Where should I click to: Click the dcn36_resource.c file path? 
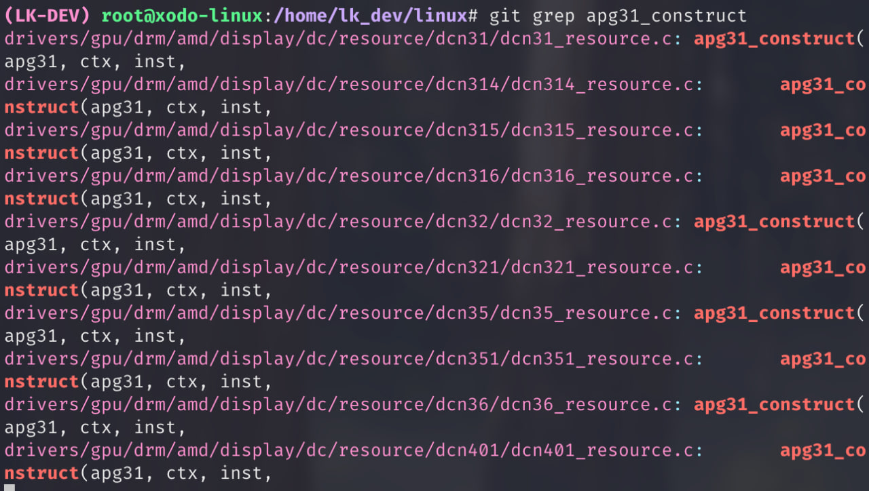click(x=338, y=405)
